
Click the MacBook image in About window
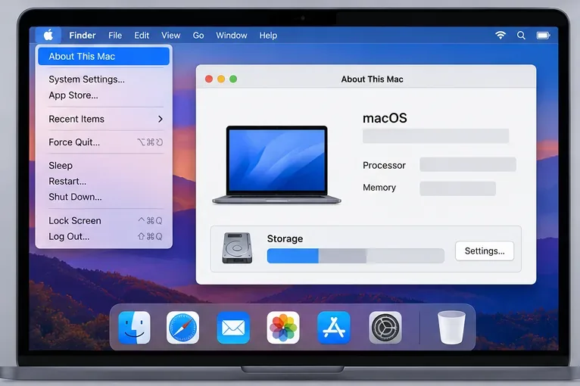click(x=276, y=165)
